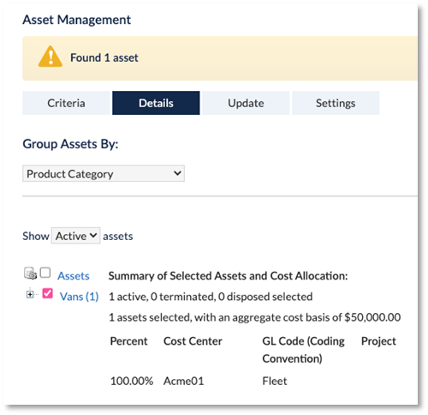Click the 100.00% percent value
This screenshot has width=428, height=415.
tap(132, 381)
